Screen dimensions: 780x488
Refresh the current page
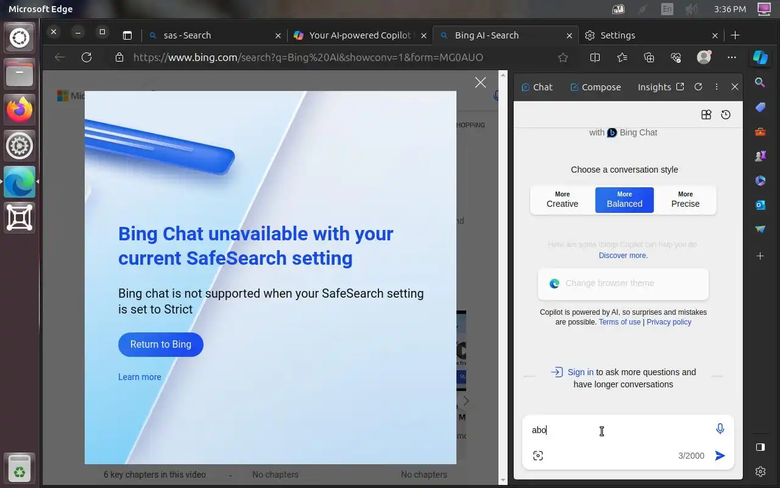(x=87, y=57)
